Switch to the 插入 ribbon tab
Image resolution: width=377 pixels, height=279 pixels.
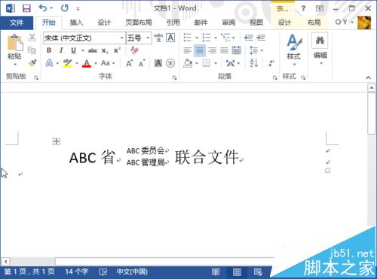(x=76, y=23)
